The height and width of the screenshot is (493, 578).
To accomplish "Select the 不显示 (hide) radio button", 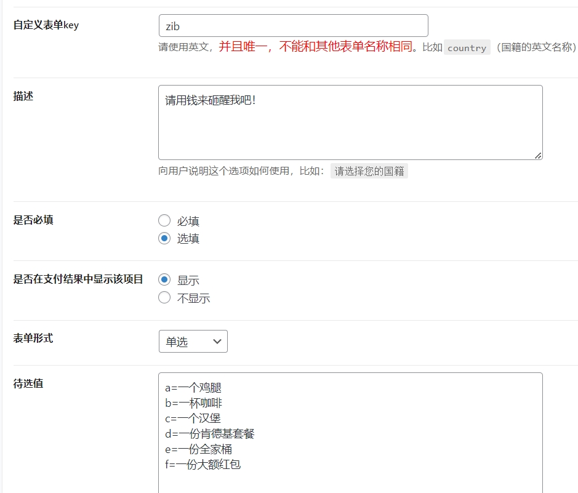I will pos(164,297).
